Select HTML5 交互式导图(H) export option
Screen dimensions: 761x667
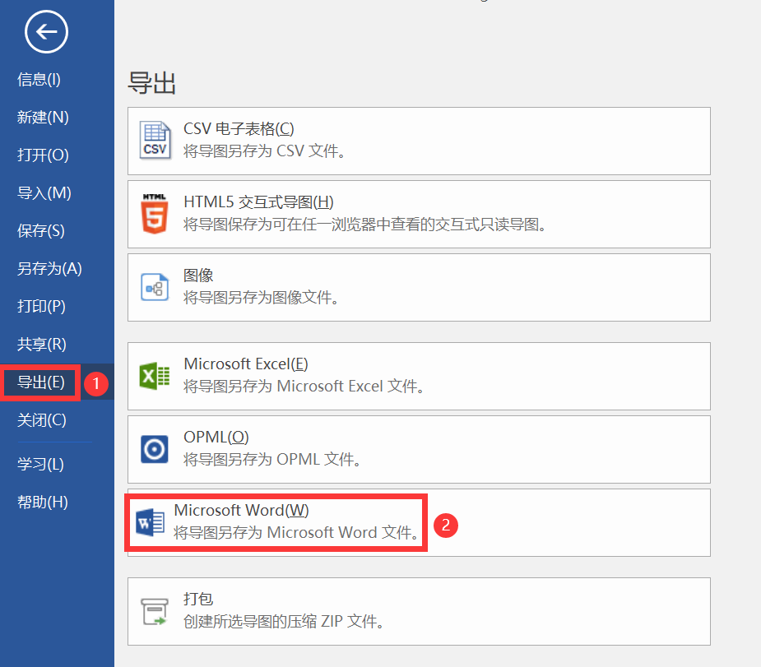click(419, 214)
